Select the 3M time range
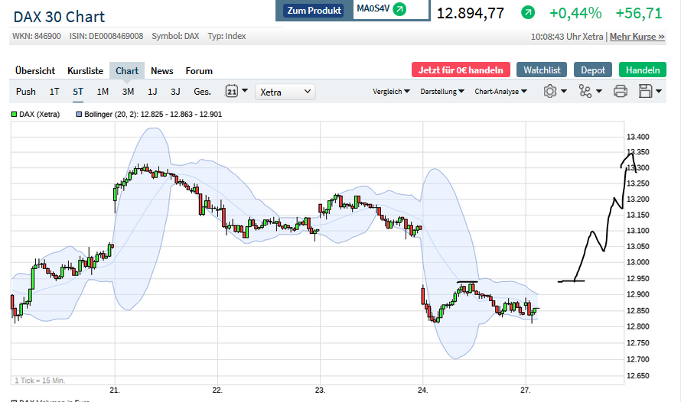The image size is (681, 402). pyautogui.click(x=128, y=92)
